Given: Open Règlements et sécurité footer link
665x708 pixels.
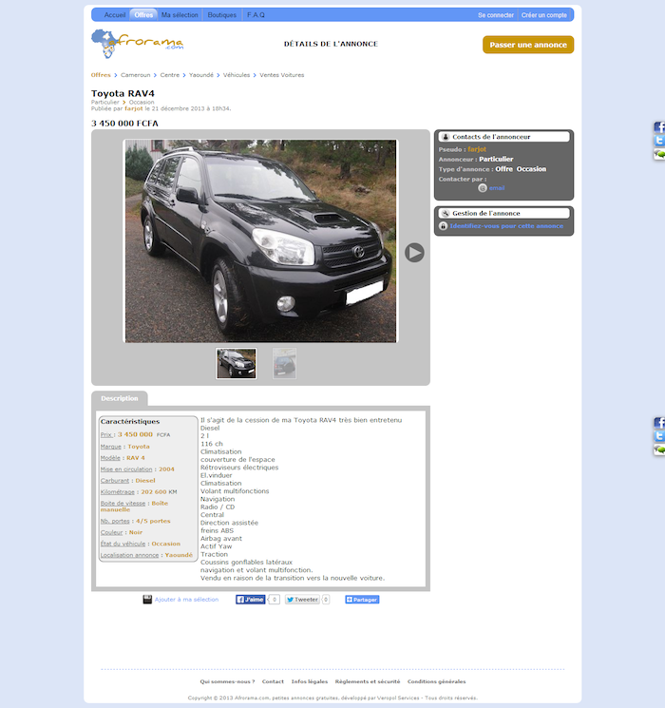Looking at the screenshot, I should click(x=368, y=681).
